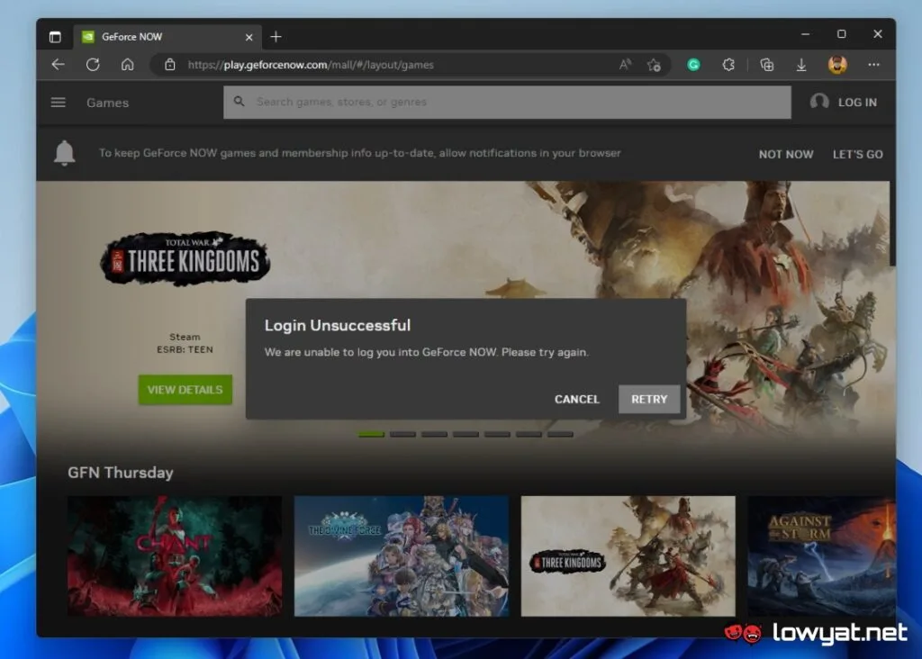Viewport: 922px width, 659px height.
Task: Reload the GeForce NOW page
Action: coord(93,65)
